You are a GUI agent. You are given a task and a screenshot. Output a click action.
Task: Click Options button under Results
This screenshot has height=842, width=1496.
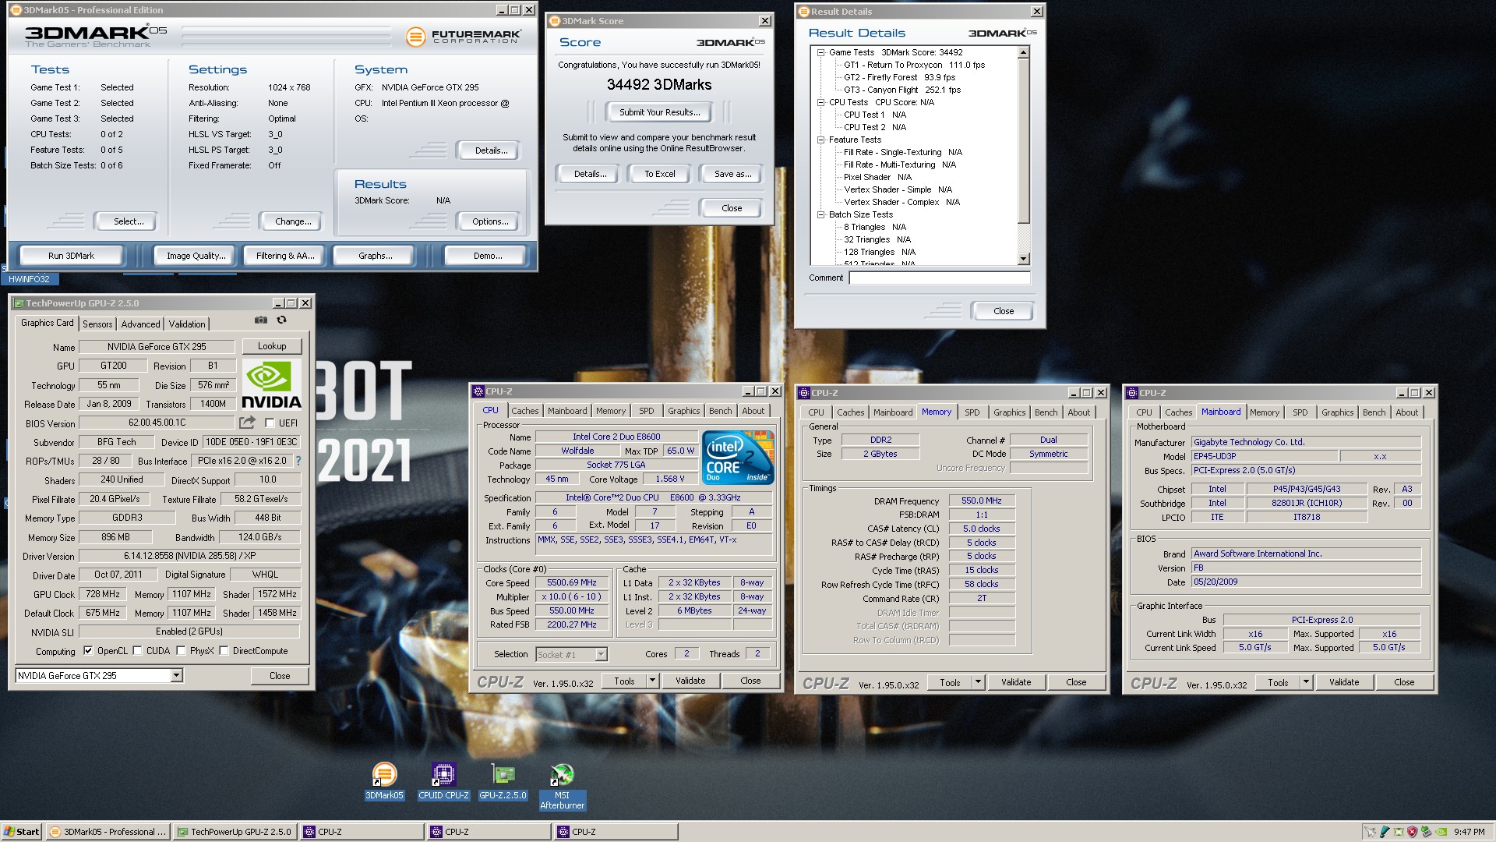pyautogui.click(x=490, y=221)
